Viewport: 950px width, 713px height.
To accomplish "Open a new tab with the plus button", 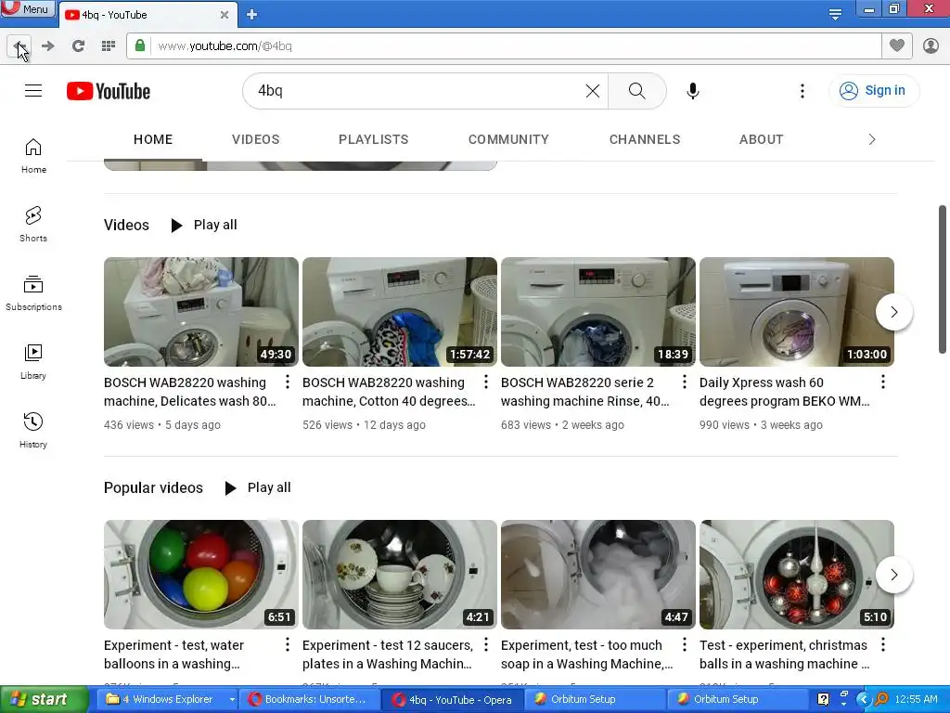I will pos(252,15).
